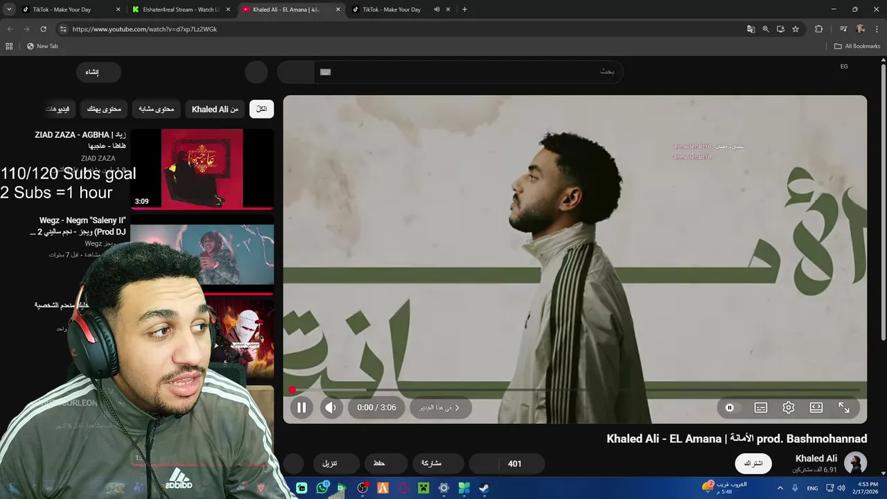Subscribe with the اشتراك button
Image resolution: width=887 pixels, height=499 pixels.
[x=753, y=463]
